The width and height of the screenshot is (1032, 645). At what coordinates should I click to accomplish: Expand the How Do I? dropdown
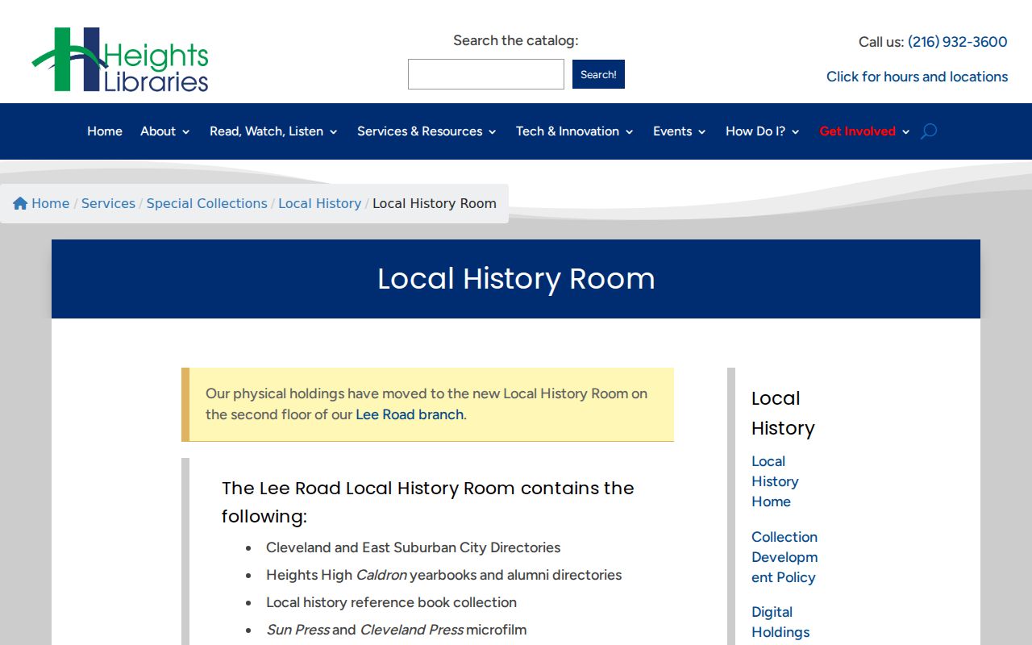pos(763,131)
